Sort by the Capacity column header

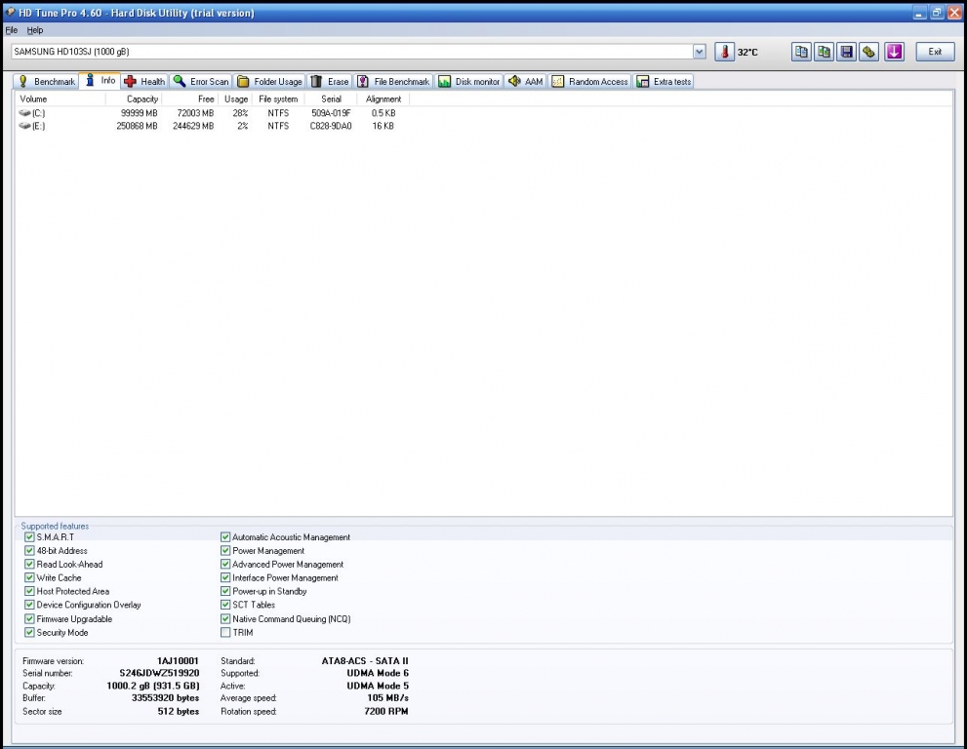134,99
